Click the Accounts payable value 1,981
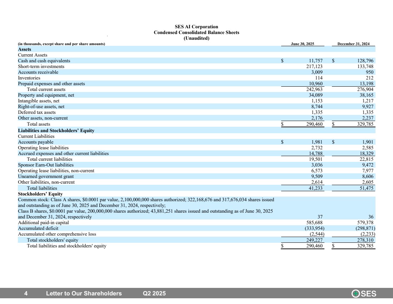393x304 pixels. 317,142
